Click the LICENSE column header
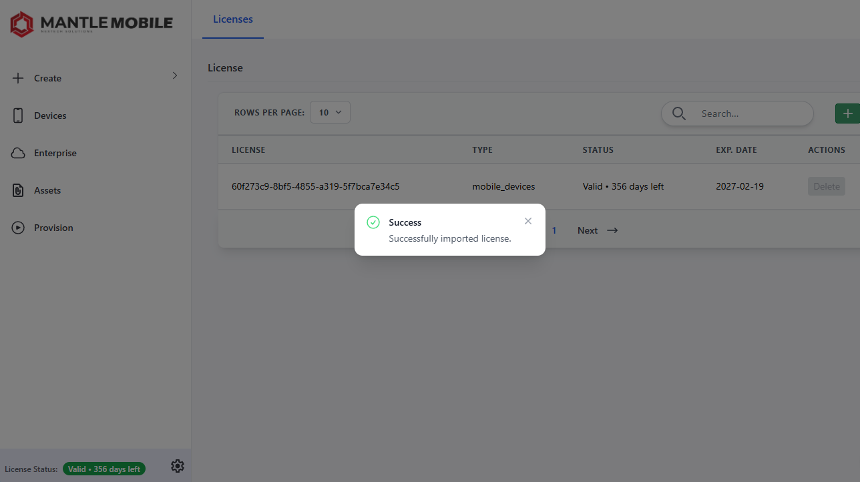Viewport: 860px width, 482px height. 248,150
